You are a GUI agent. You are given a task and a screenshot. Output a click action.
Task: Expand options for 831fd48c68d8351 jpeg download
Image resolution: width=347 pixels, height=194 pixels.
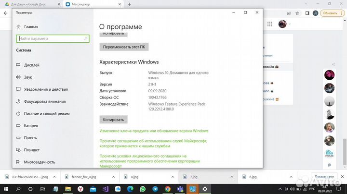coord(54,177)
